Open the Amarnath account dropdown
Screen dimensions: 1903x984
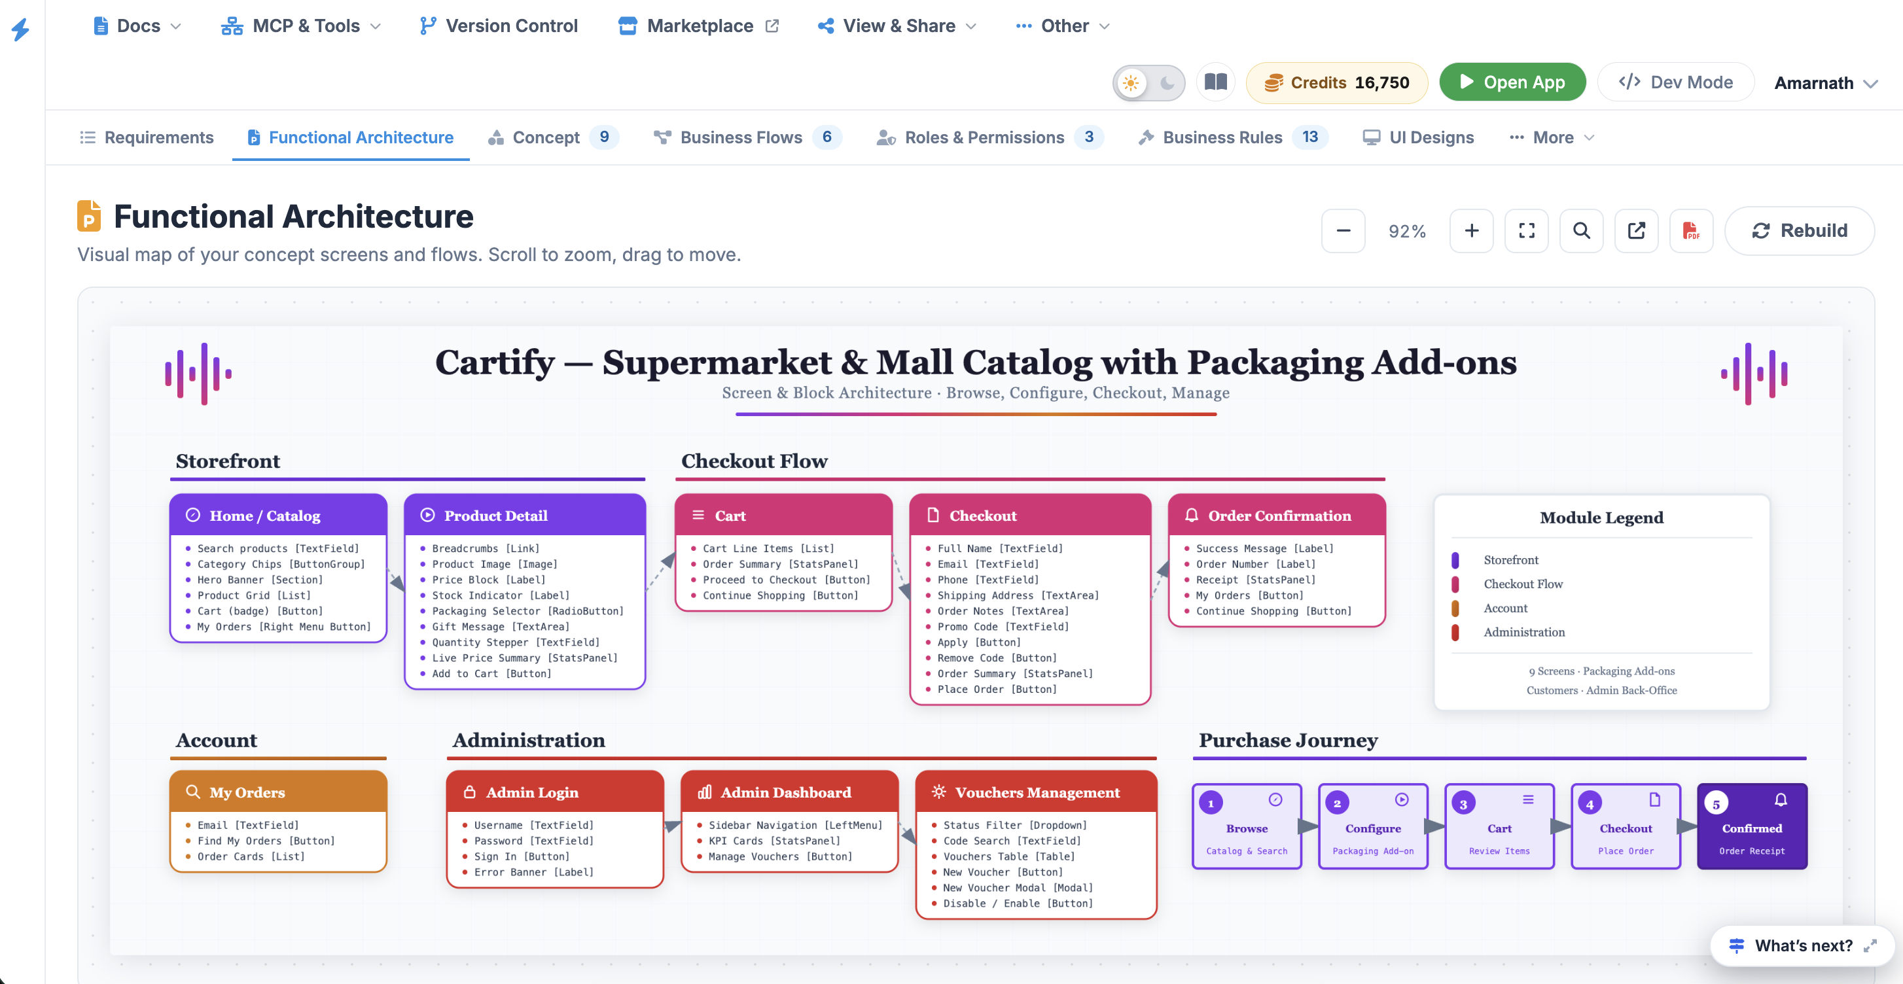click(x=1824, y=82)
